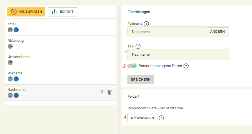Click the Export button

(62, 12)
